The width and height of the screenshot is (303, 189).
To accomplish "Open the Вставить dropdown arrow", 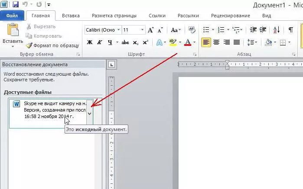I will click(13, 46).
